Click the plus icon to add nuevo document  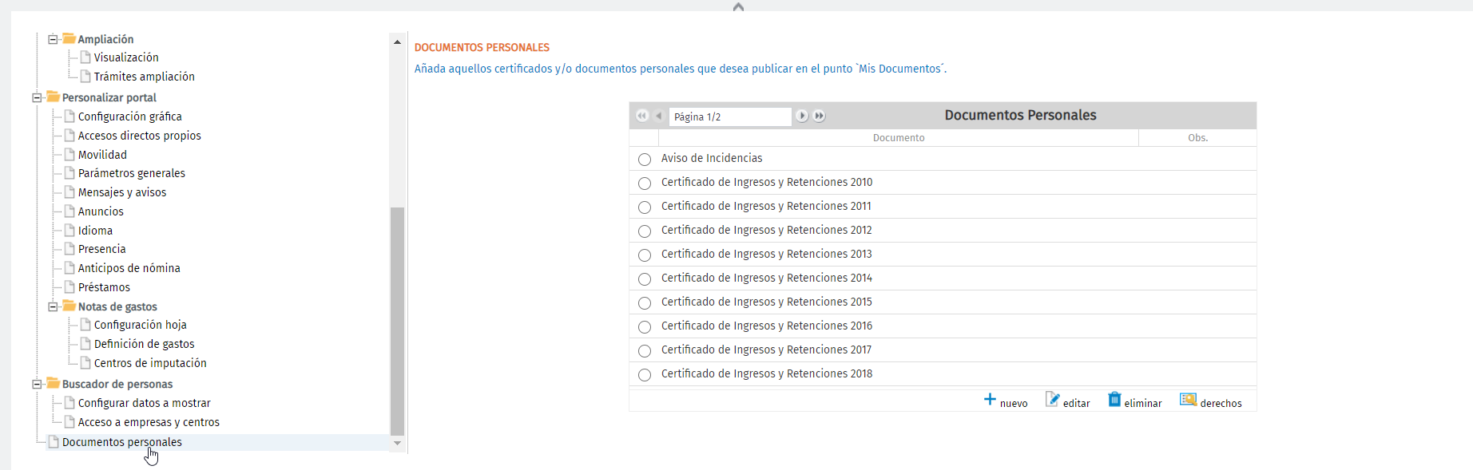990,400
